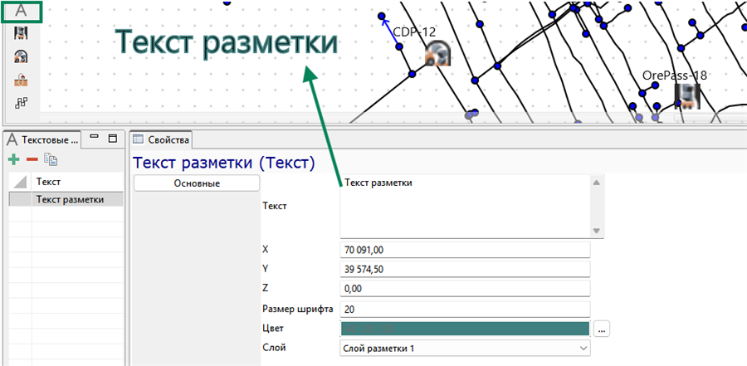Duplicate the selected text item
This screenshot has width=747, height=366.
tap(51, 159)
